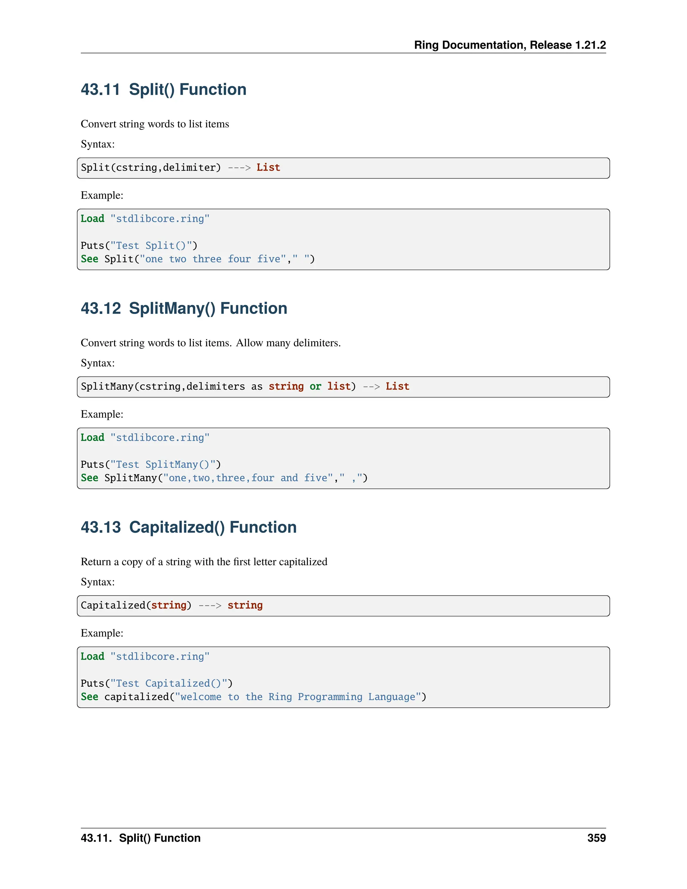Click the sentence about the first letter capitalized
The height and width of the screenshot is (889, 687).
point(204,562)
